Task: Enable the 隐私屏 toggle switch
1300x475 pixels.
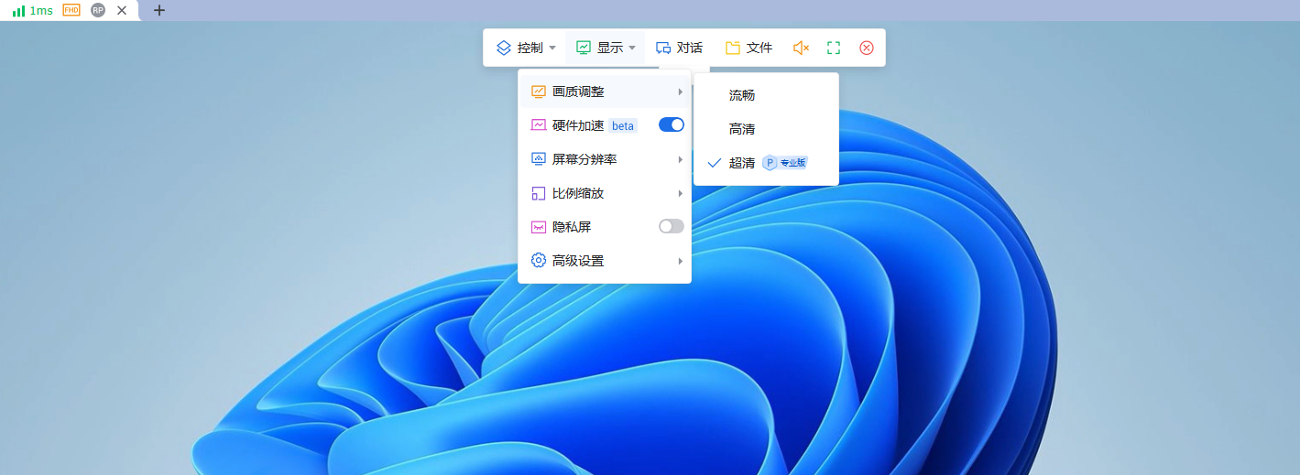Action: coord(672,226)
